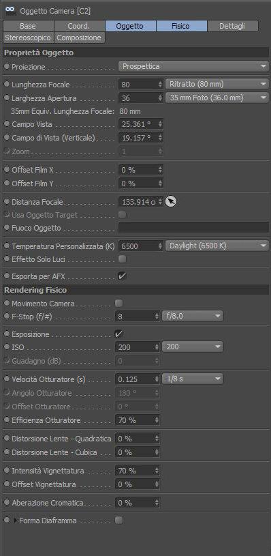Viewport: 271px width, 556px height.
Task: Click the Rendering Fisico section header
Action: coord(136,290)
